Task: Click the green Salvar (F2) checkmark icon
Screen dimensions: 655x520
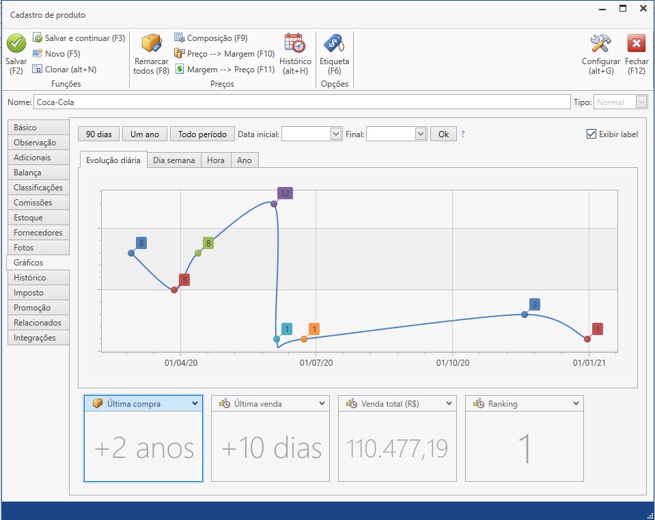Action: 16,44
